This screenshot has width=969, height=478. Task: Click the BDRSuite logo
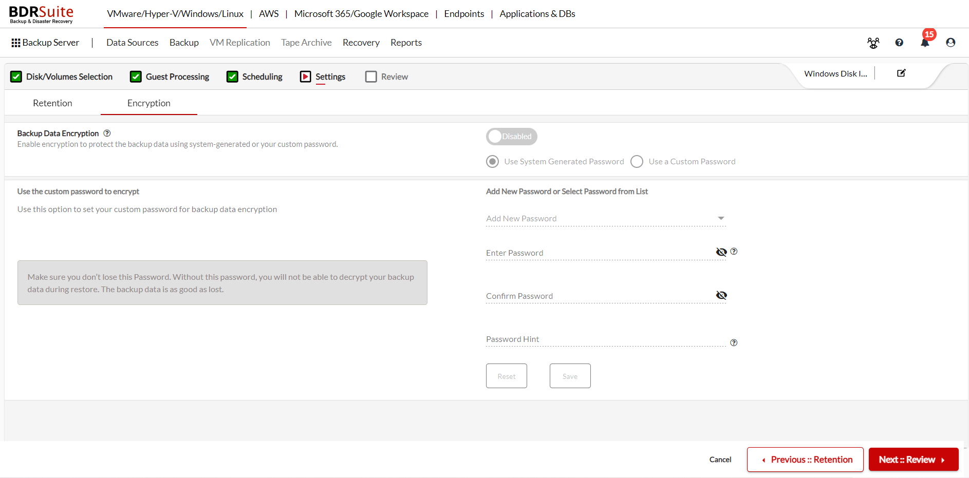pos(41,14)
